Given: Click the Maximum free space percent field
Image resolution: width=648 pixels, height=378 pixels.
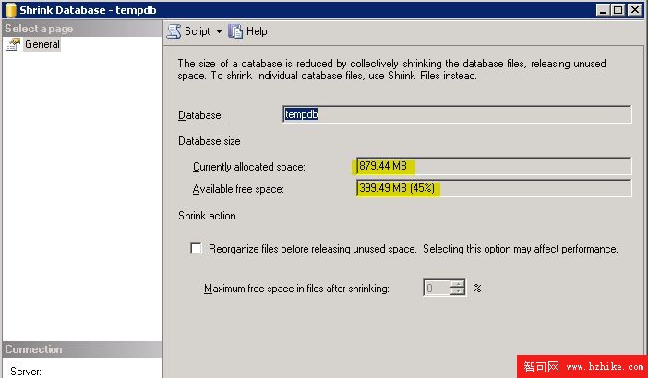Looking at the screenshot, I should (437, 288).
